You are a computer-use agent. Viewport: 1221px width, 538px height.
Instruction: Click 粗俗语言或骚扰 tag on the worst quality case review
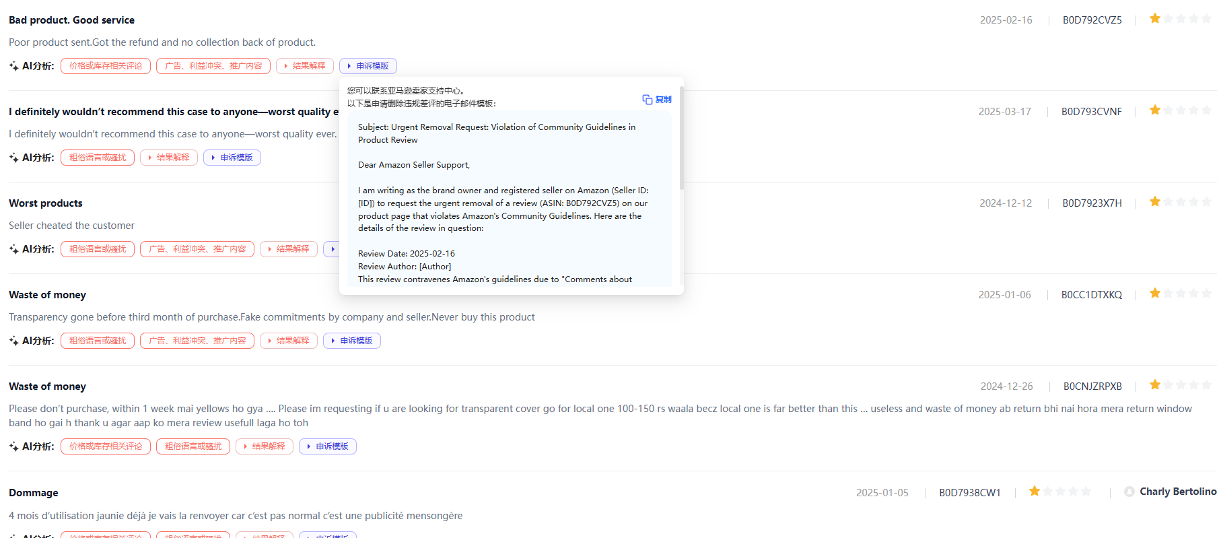coord(98,158)
